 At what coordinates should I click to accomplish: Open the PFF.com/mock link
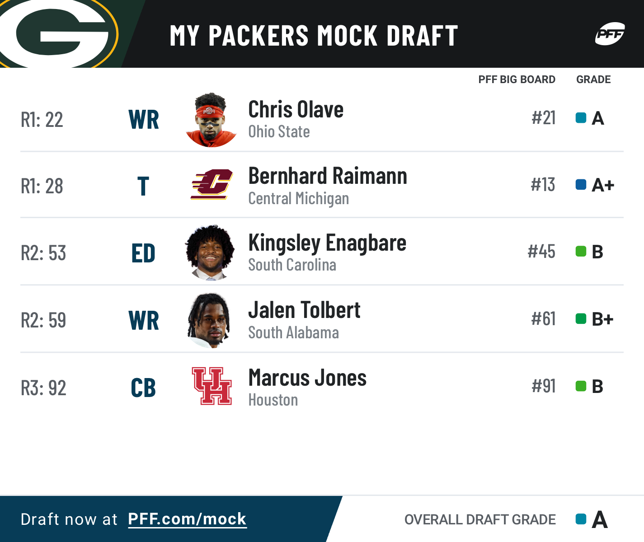[x=187, y=519]
